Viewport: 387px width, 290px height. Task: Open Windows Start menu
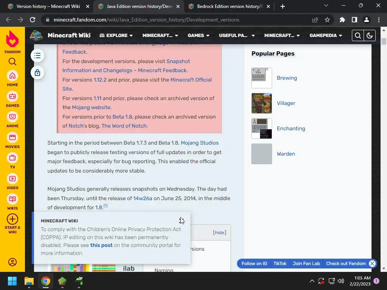point(12,281)
